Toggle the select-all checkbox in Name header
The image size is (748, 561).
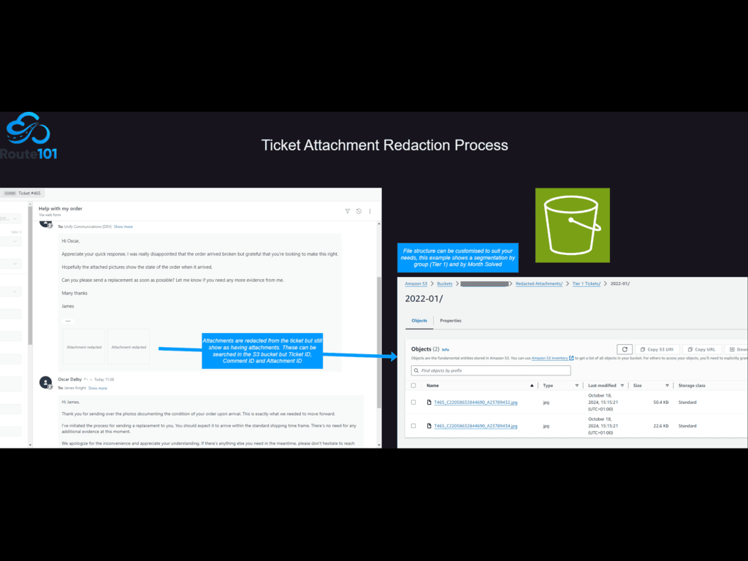pos(413,386)
